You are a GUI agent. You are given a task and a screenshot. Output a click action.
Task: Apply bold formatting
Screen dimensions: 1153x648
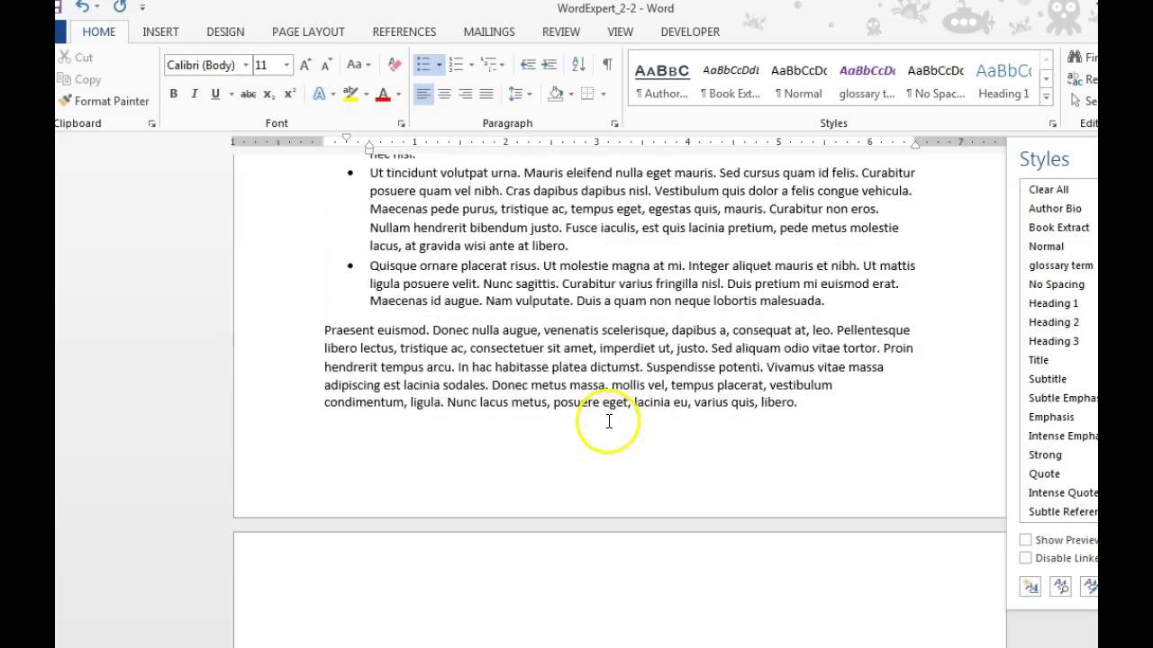(173, 94)
